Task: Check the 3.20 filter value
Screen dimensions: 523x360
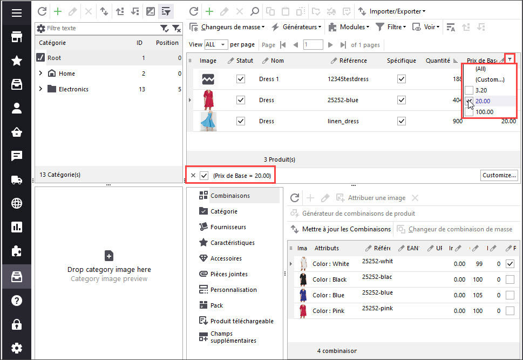Action: coord(469,90)
